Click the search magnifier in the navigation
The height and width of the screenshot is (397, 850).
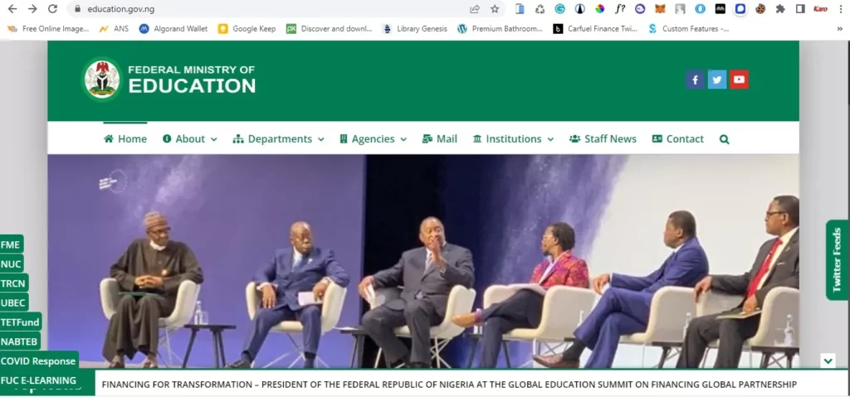[724, 139]
